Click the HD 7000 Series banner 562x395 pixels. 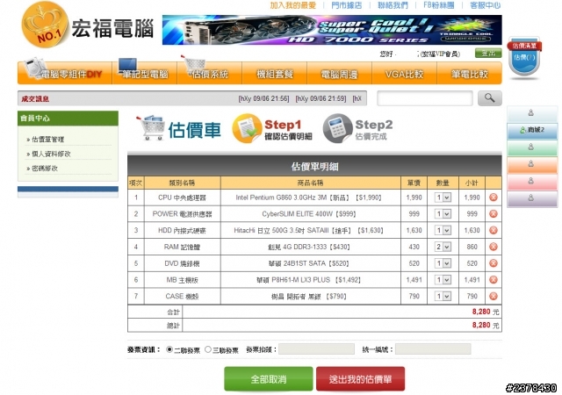point(332,30)
